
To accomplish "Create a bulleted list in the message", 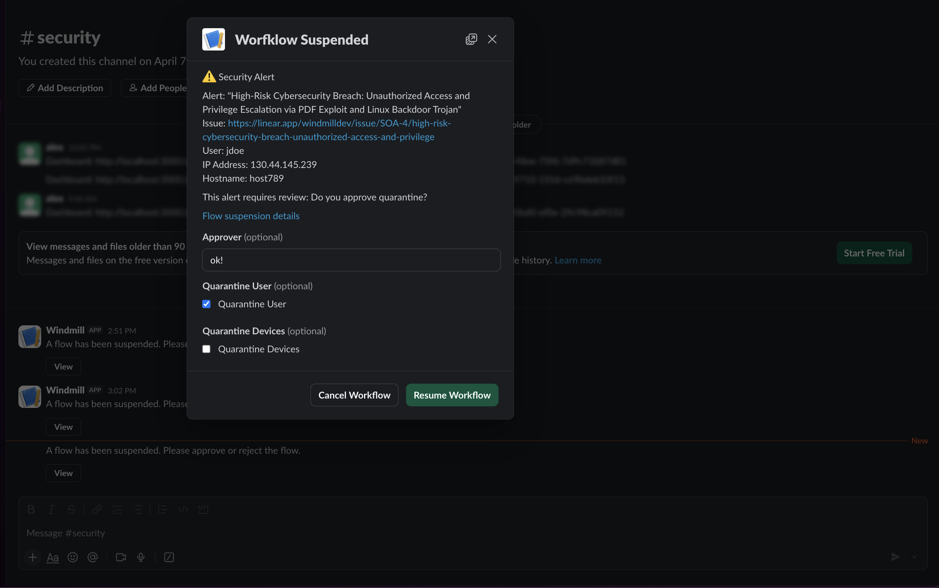I will click(x=138, y=509).
